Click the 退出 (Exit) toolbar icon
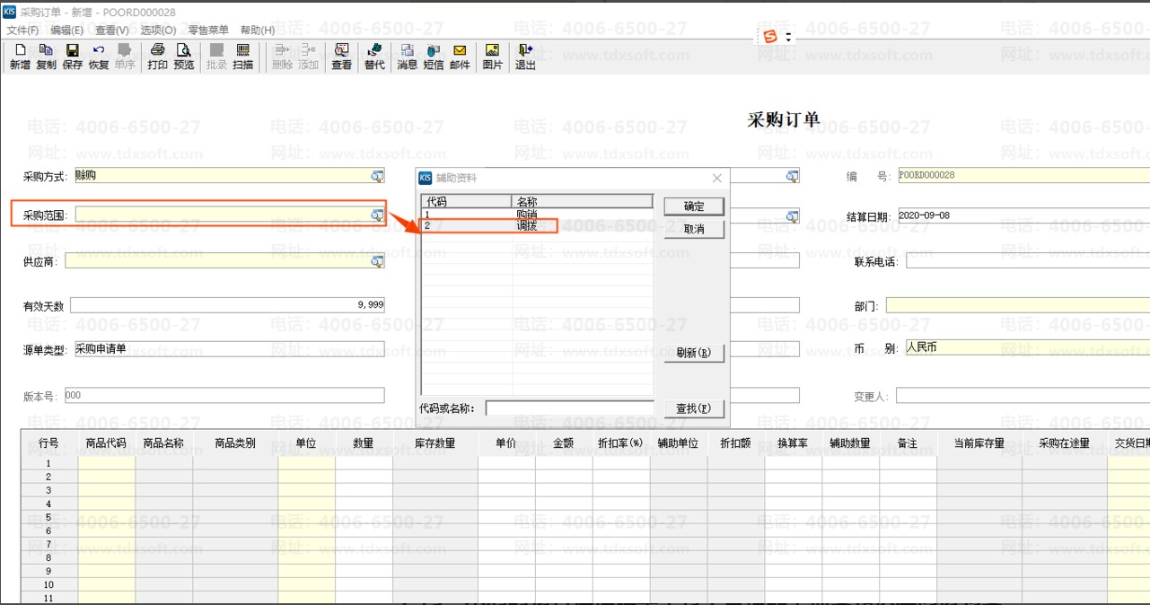This screenshot has width=1150, height=605. click(x=525, y=57)
